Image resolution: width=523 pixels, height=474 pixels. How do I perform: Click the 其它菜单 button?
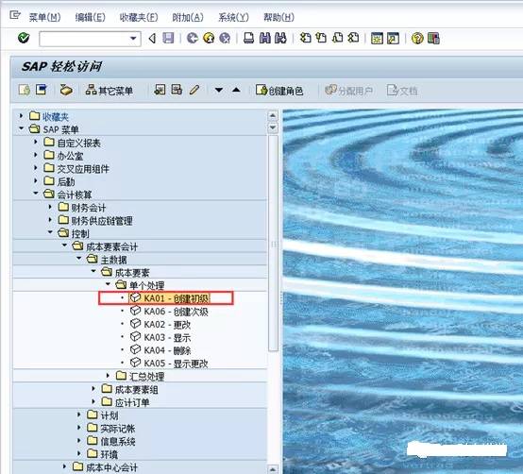(110, 90)
